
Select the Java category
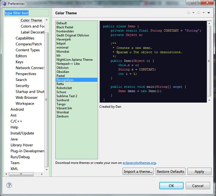[x=14, y=139]
